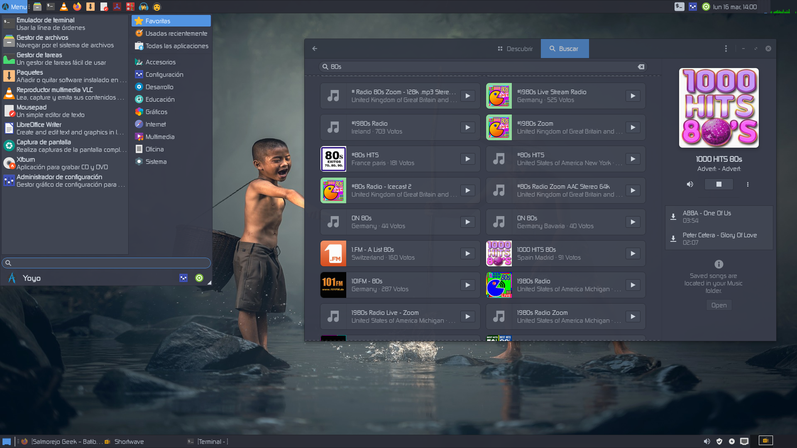Image resolution: width=797 pixels, height=448 pixels.
Task: Switch to the Descubrir tab
Action: click(515, 49)
